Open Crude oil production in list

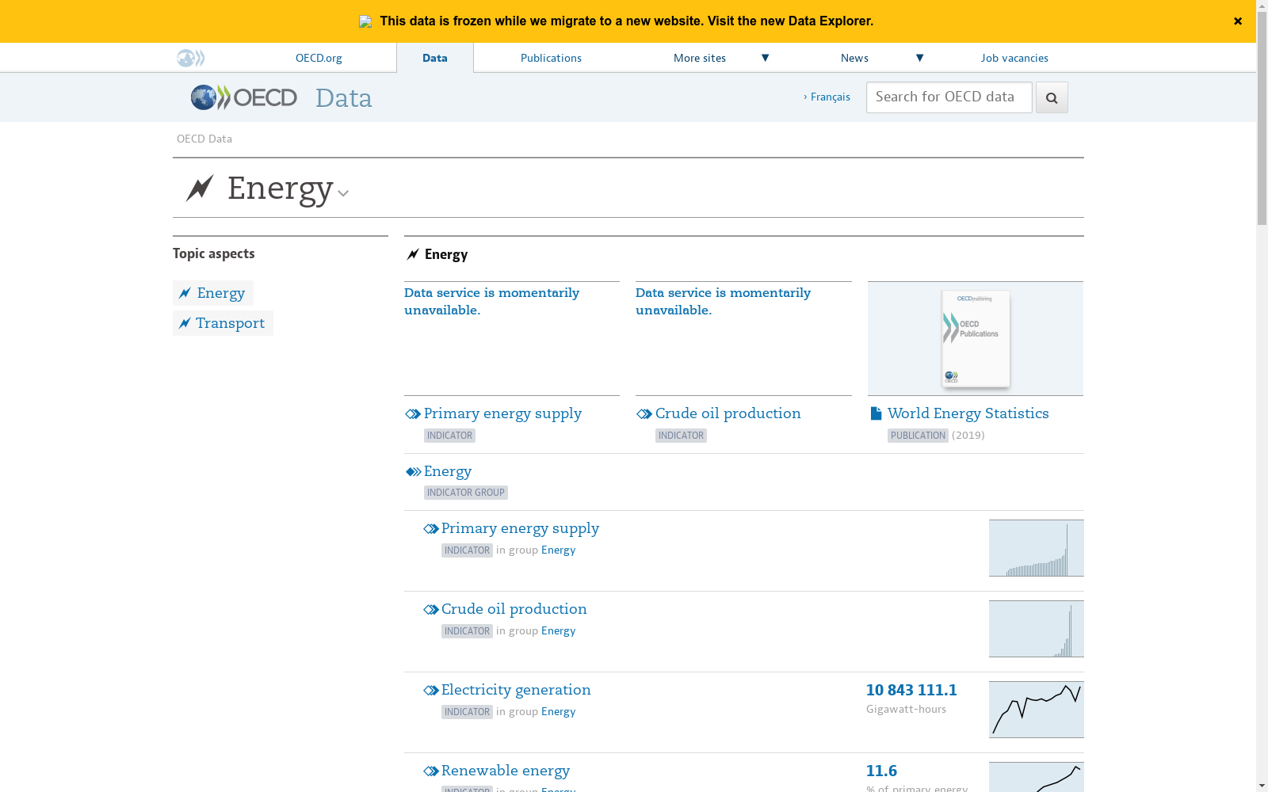514,609
